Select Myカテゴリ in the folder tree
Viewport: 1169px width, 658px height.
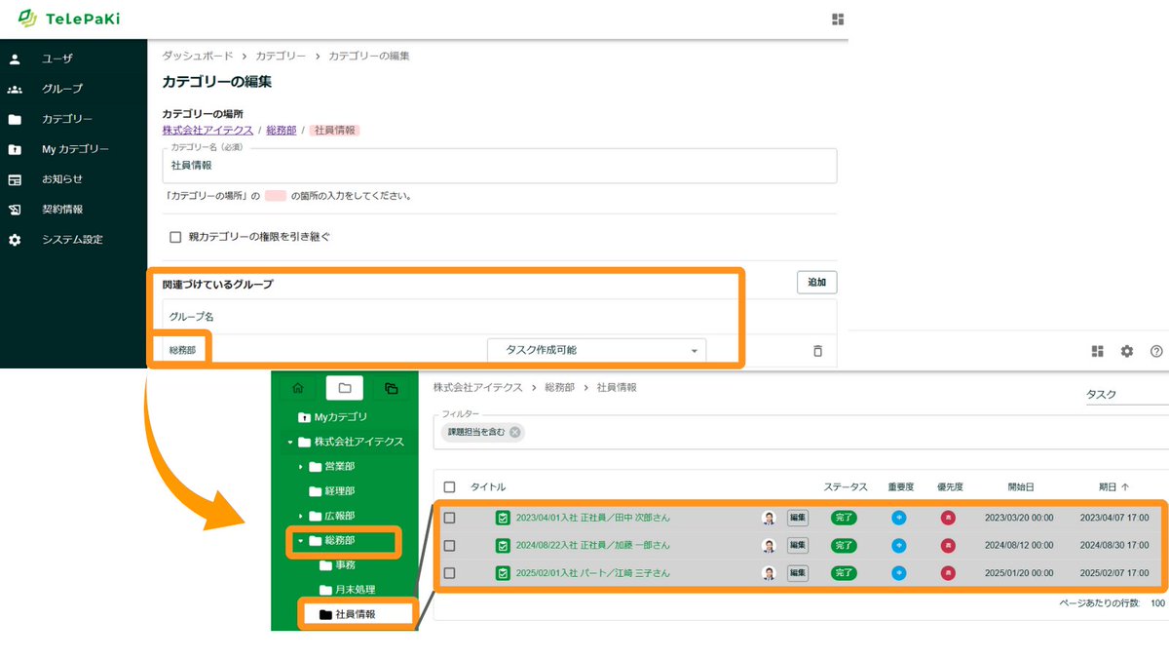pos(333,417)
